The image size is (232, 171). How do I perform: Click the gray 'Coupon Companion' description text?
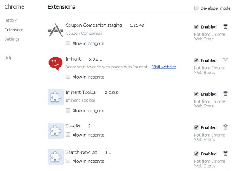coord(84,33)
